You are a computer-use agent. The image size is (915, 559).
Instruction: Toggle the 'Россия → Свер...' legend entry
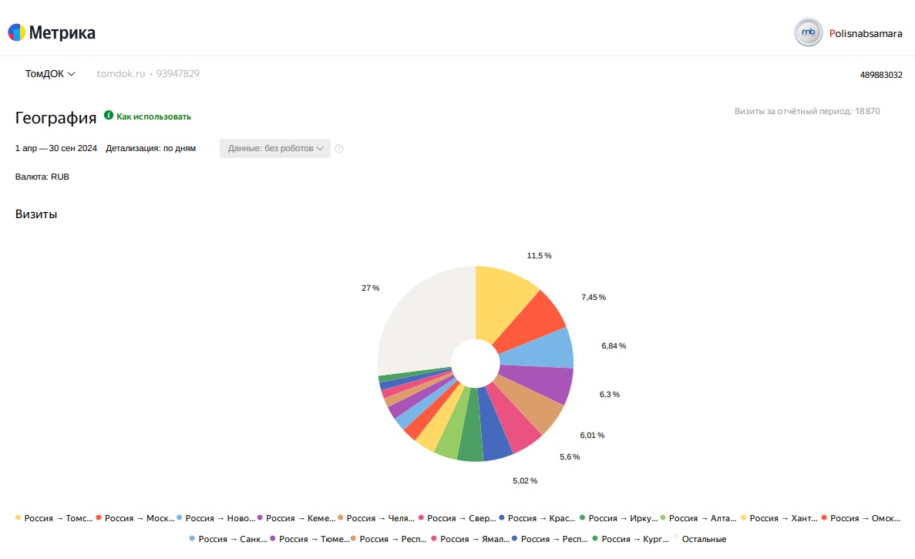pos(458,518)
